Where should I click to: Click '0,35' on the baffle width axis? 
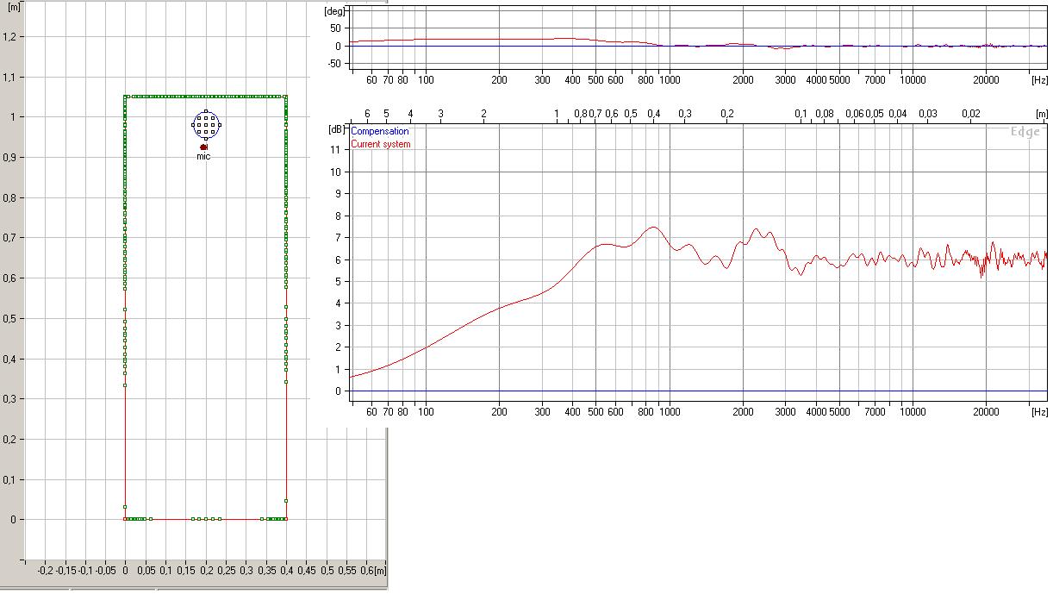(x=267, y=571)
